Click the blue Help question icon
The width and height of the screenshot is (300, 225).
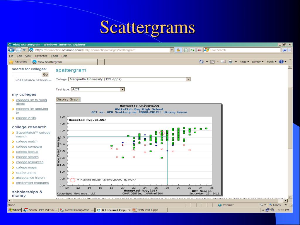pos(281,62)
